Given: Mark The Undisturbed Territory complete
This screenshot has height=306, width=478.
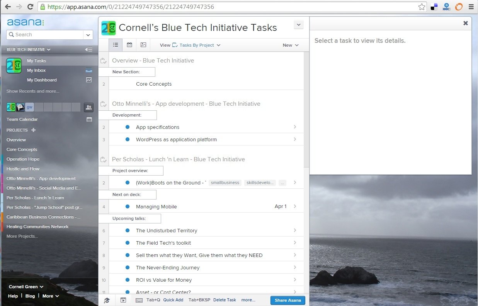Looking at the screenshot, I should (x=128, y=230).
